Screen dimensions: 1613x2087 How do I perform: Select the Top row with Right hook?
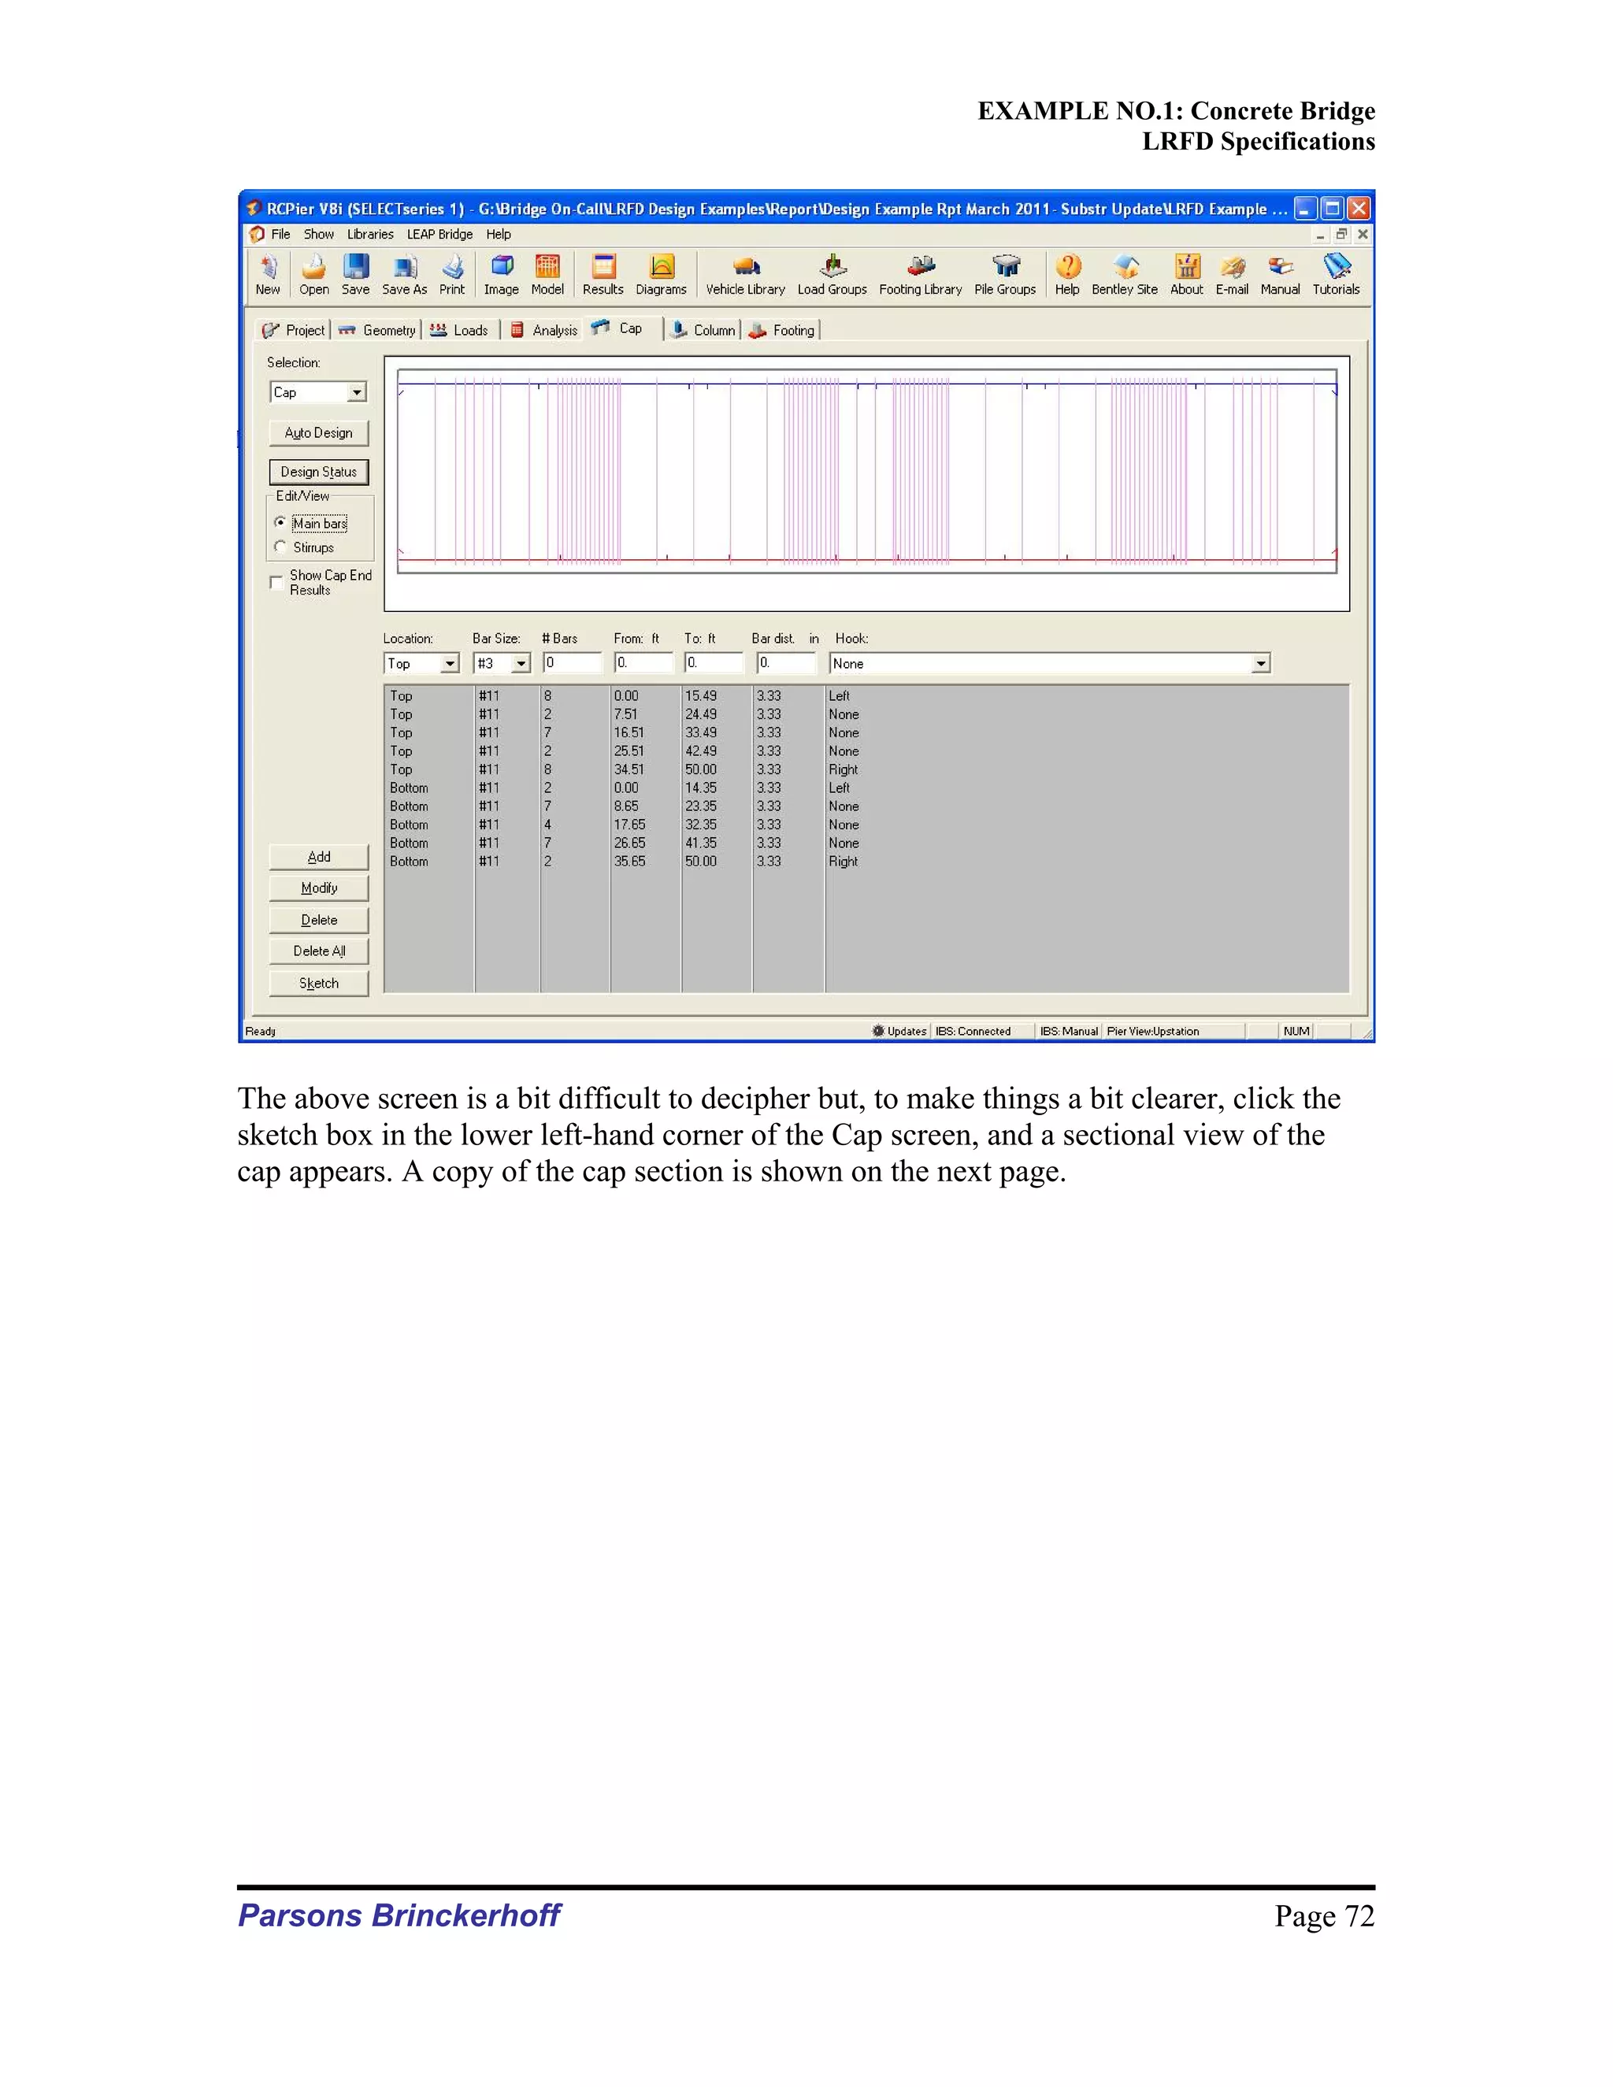point(866,770)
